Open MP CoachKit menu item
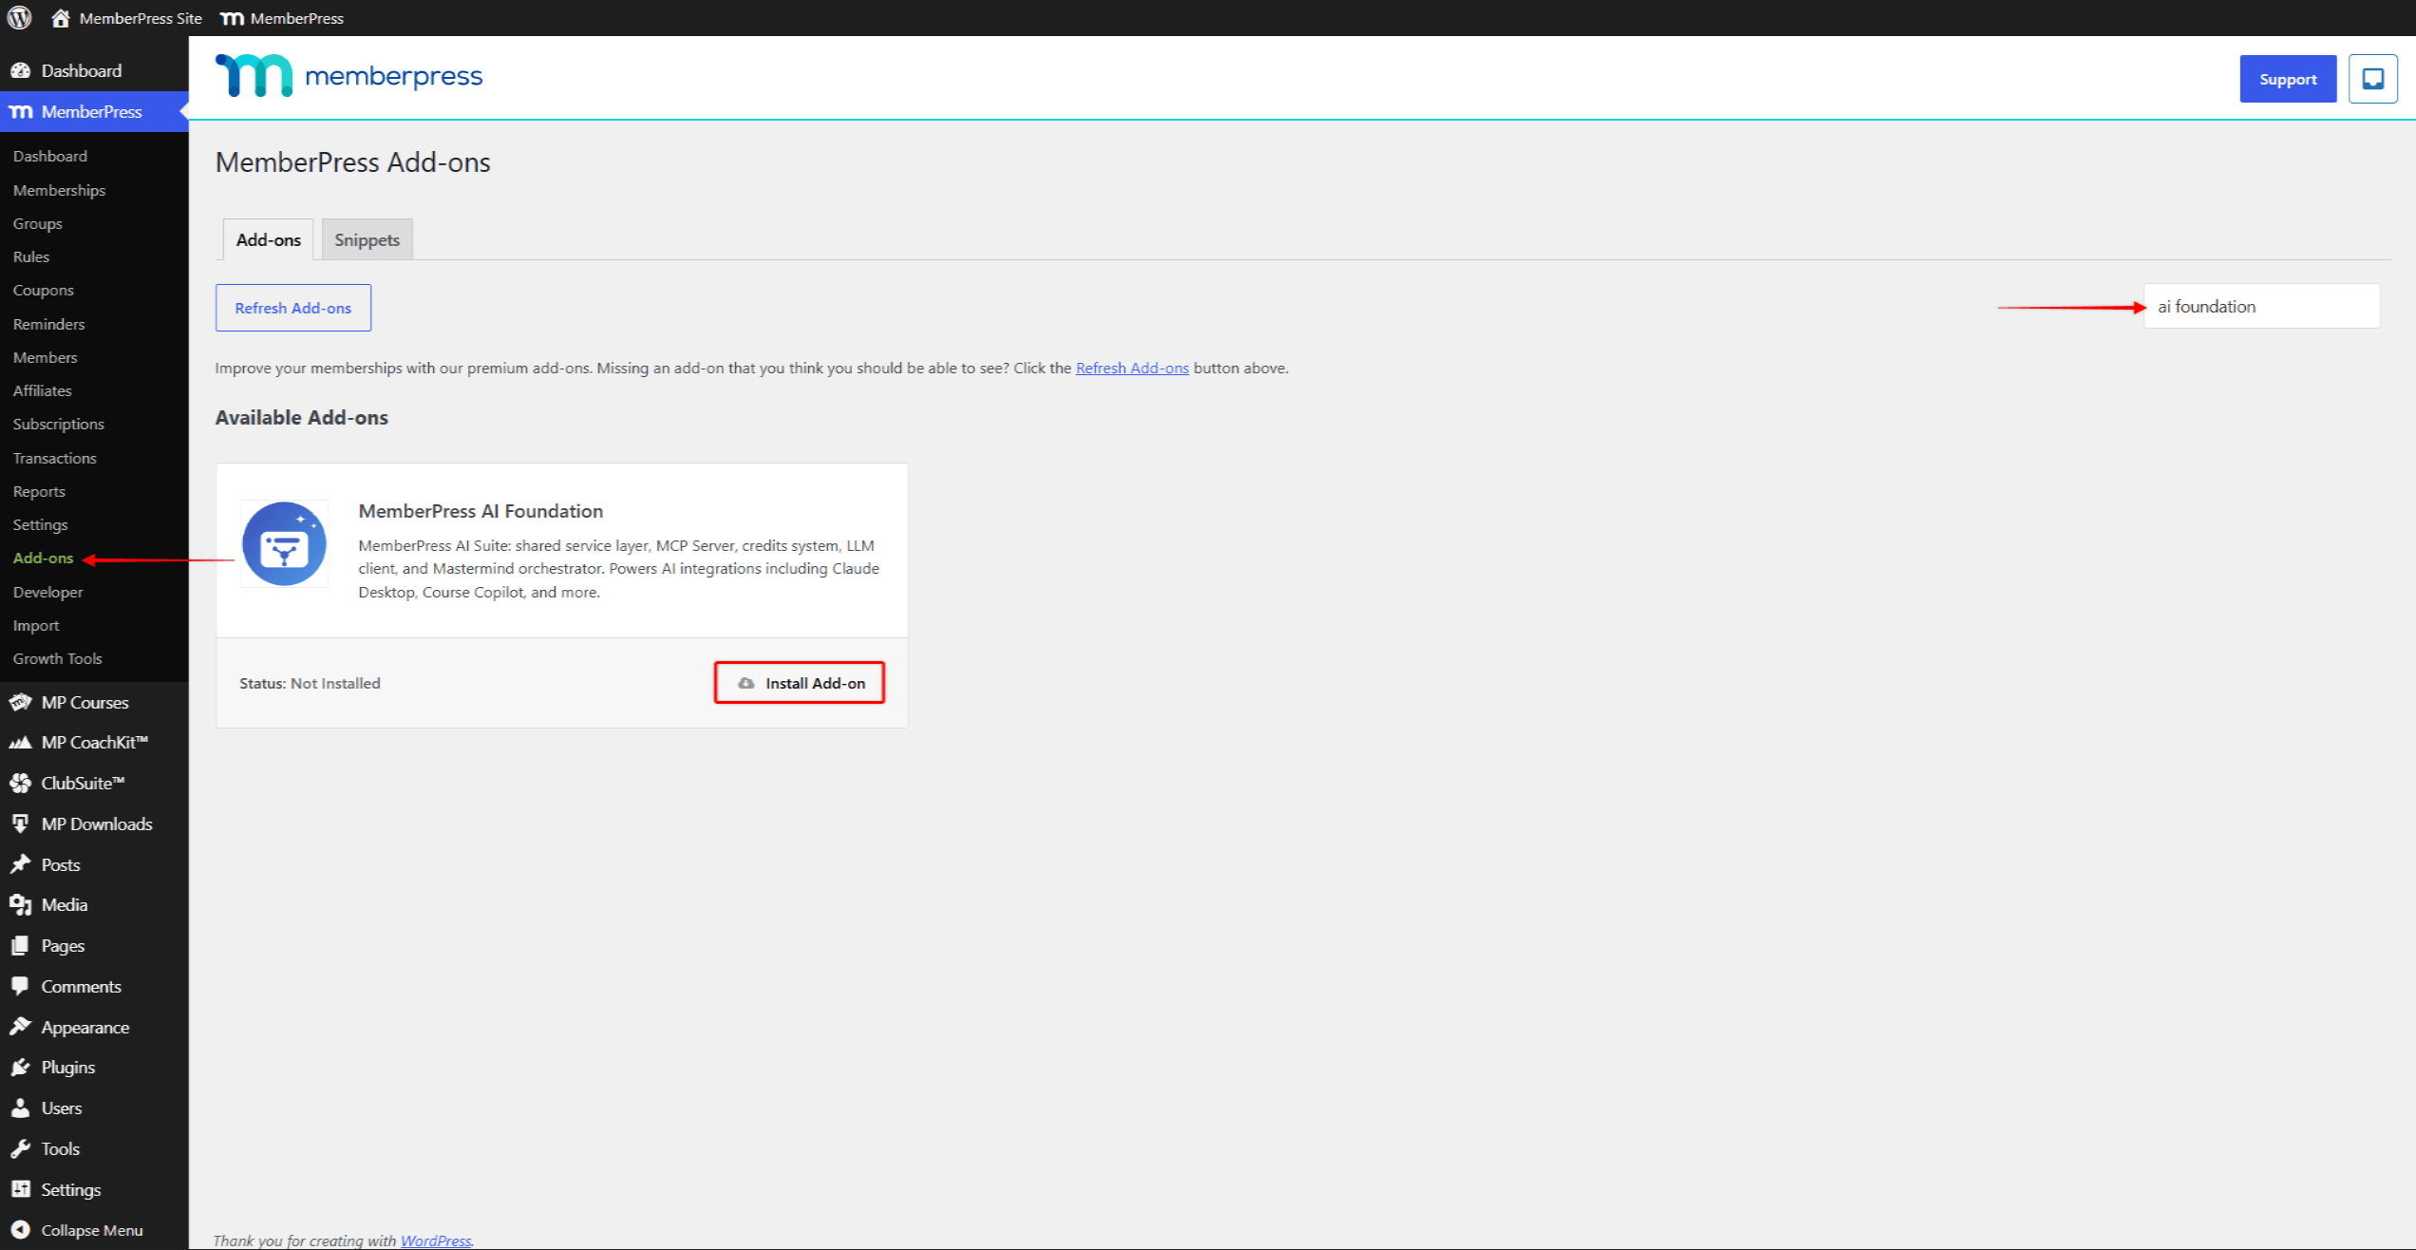The image size is (2416, 1250). 94,743
